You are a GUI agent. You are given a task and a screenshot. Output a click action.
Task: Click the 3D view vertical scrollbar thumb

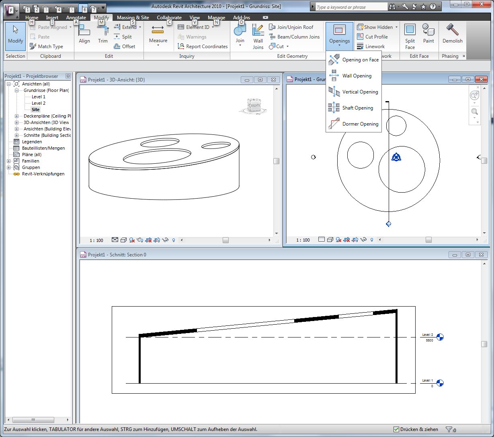(276, 161)
